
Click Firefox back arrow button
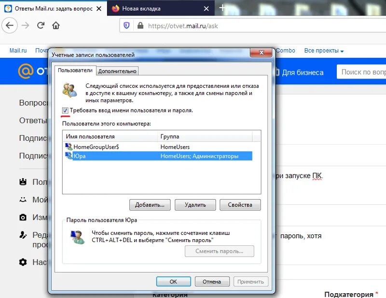(10, 26)
